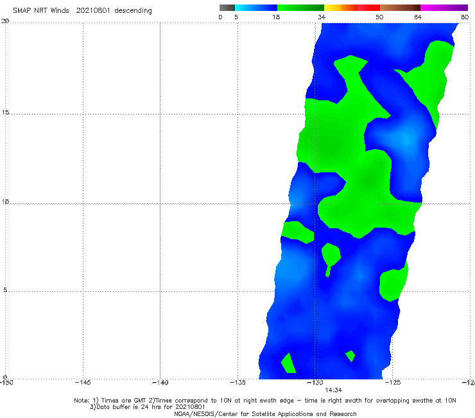Click the latitude axis label '5'

pos(5,290)
